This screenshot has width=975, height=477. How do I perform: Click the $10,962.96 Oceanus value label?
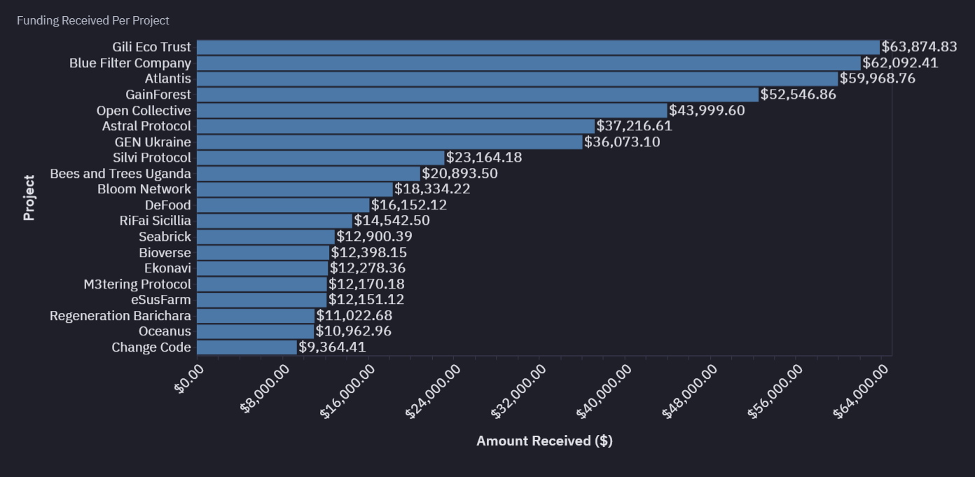[x=354, y=331]
